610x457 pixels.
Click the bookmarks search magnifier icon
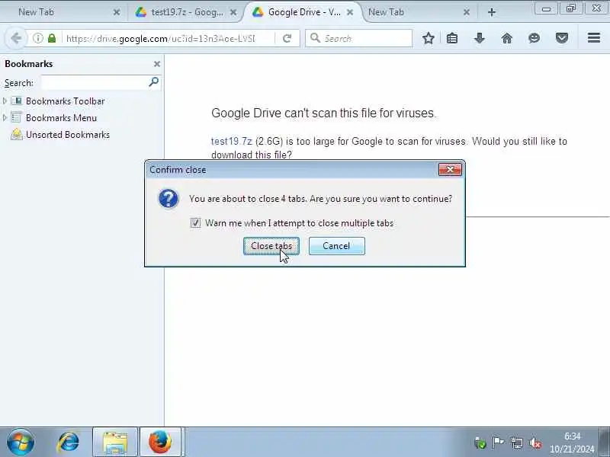[154, 82]
